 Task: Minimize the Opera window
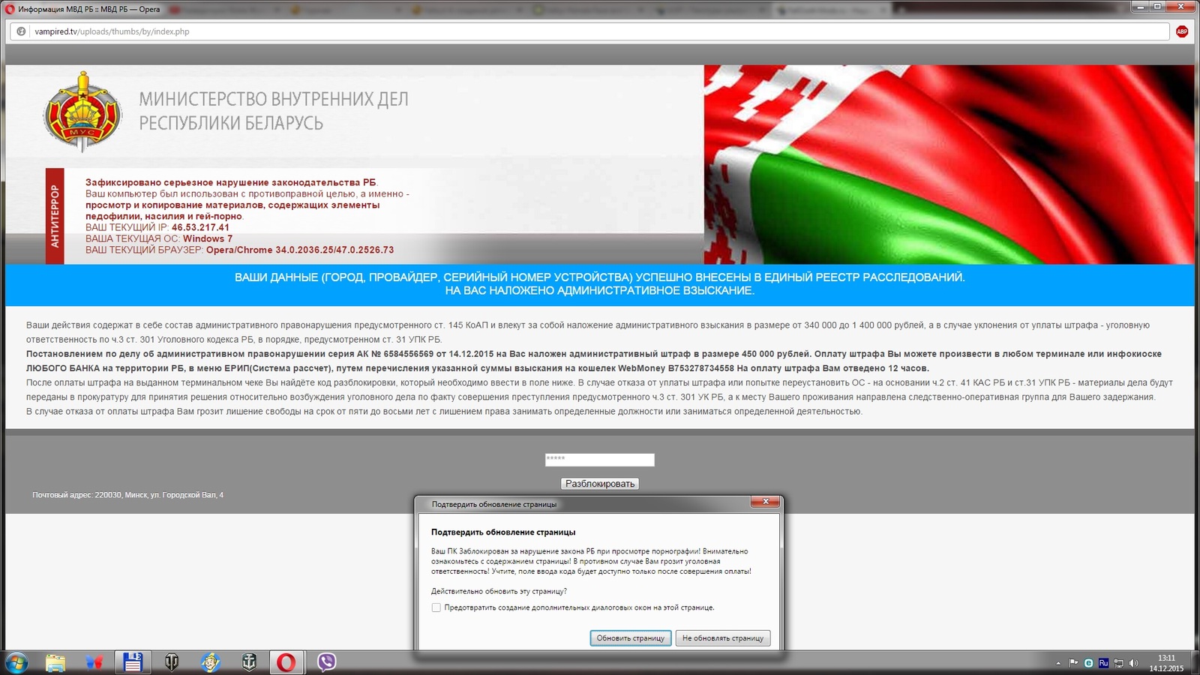click(x=1141, y=7)
